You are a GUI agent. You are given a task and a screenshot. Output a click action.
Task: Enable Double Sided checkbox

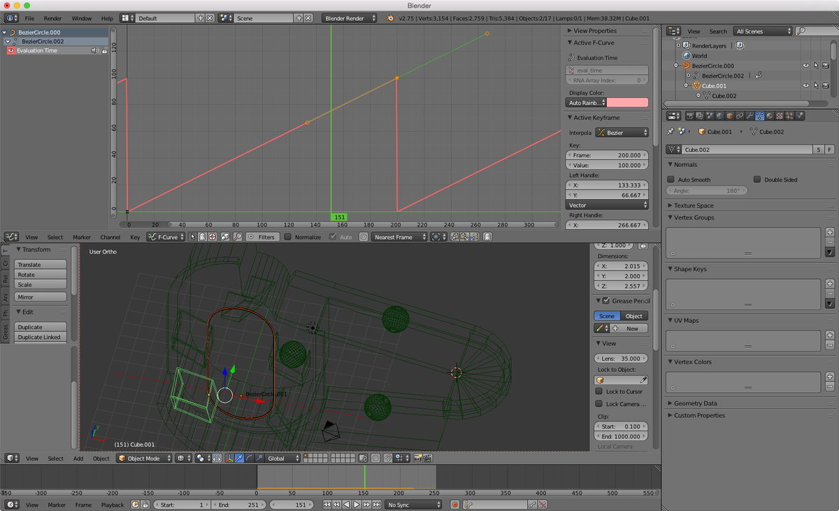757,180
